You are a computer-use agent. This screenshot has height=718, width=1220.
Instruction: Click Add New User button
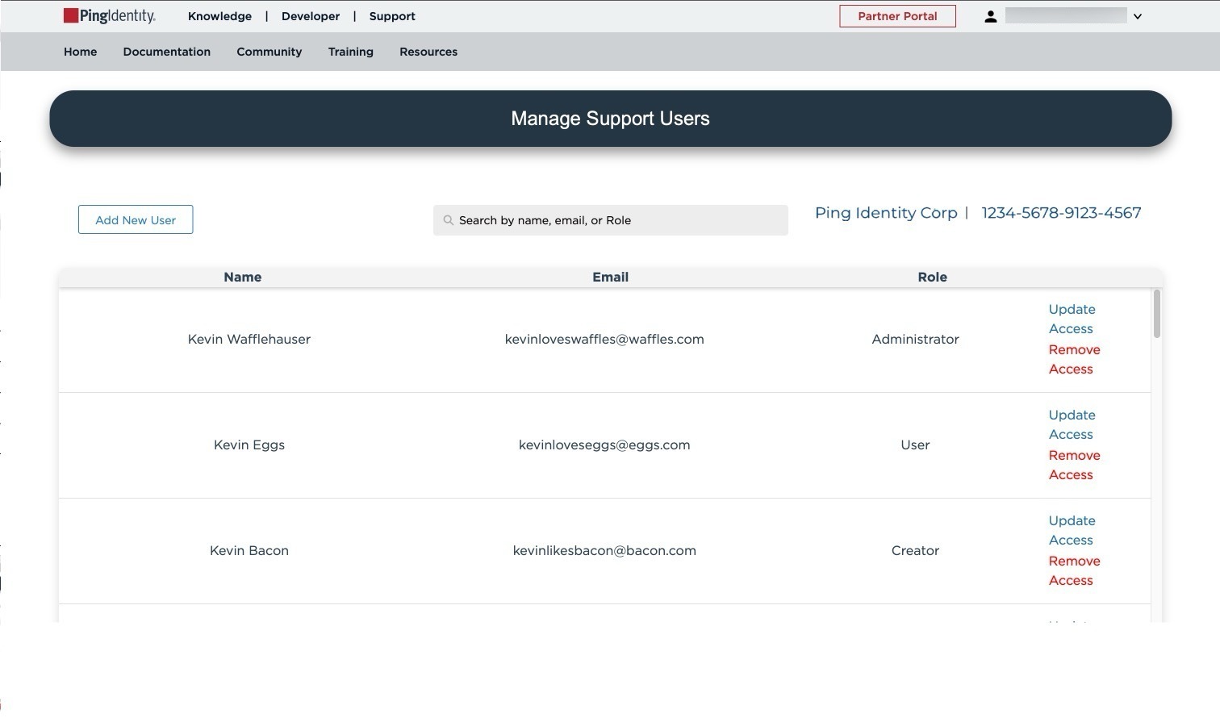coord(136,219)
